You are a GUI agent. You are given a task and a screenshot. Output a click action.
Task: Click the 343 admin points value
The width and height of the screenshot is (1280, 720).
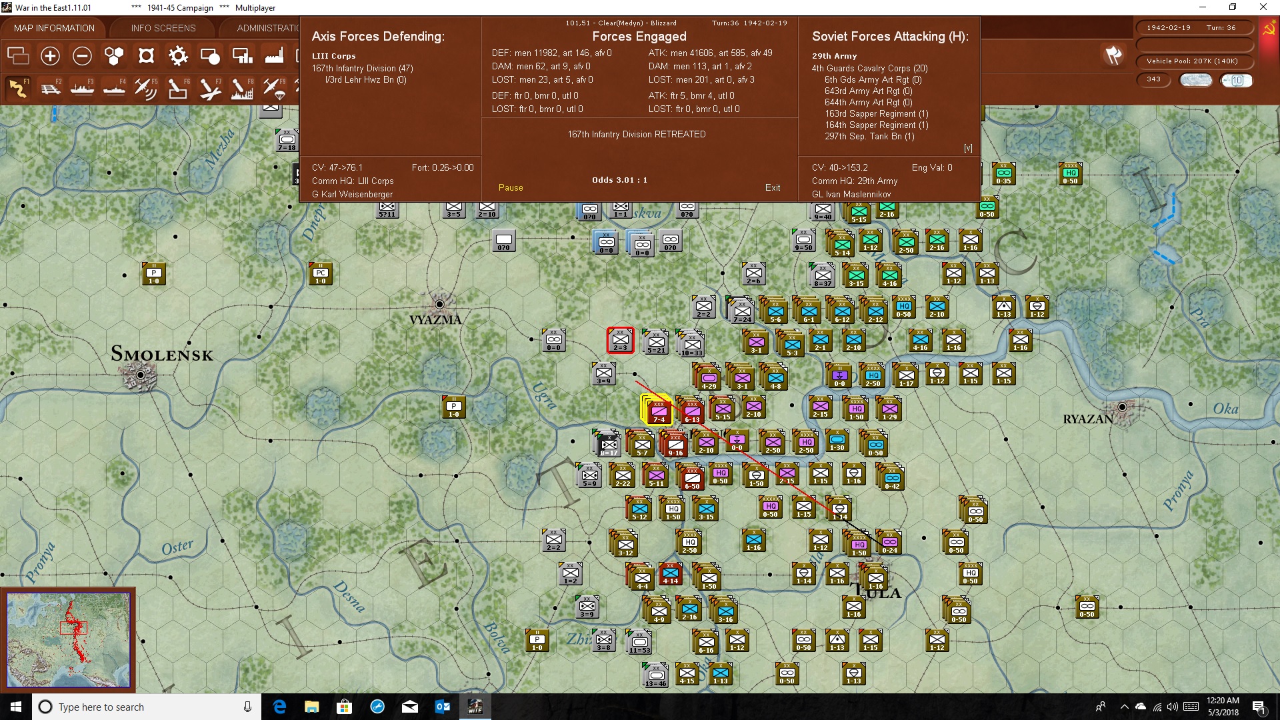pyautogui.click(x=1153, y=79)
